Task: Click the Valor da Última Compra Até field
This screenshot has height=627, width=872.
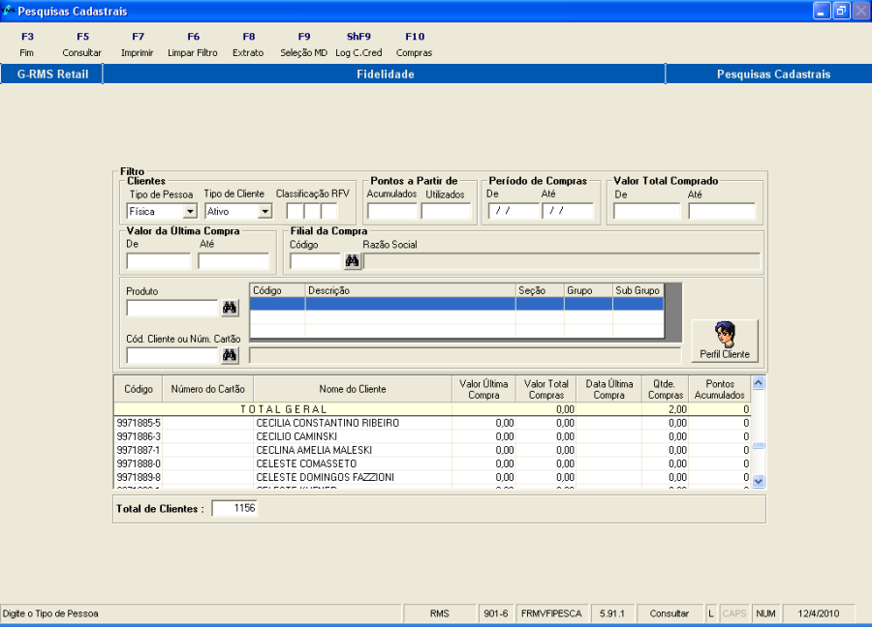Action: click(234, 261)
